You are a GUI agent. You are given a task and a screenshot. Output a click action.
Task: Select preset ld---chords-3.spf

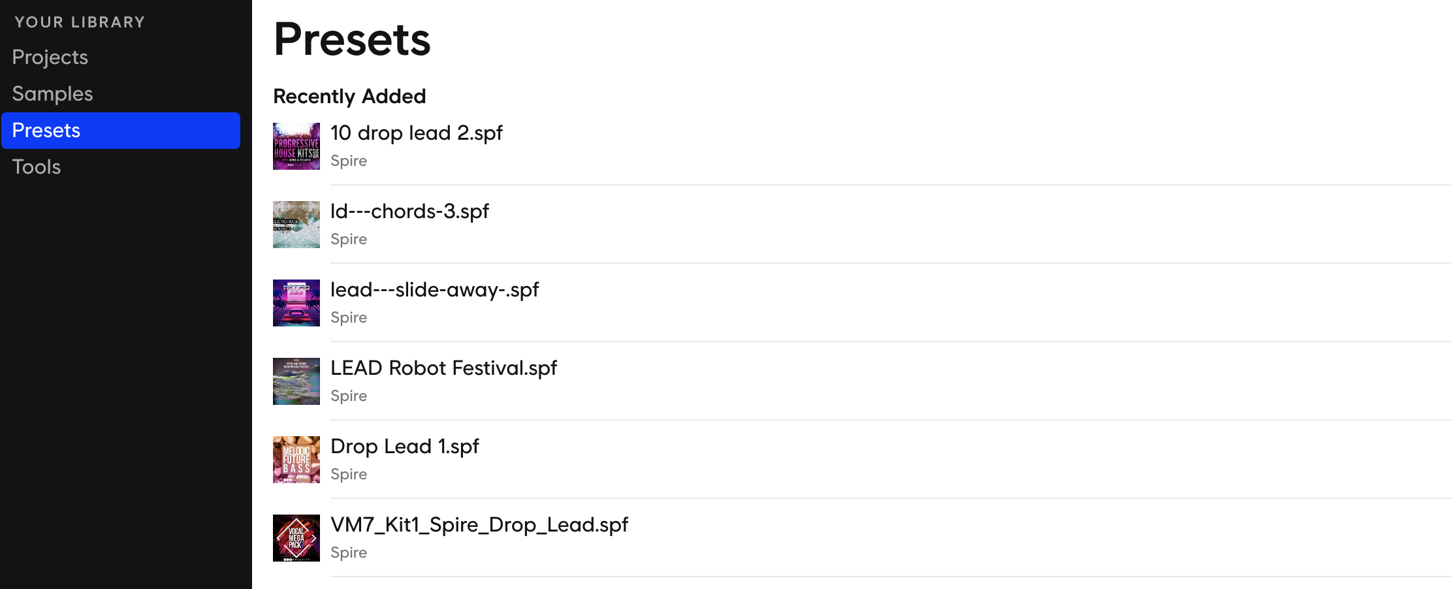pos(409,212)
